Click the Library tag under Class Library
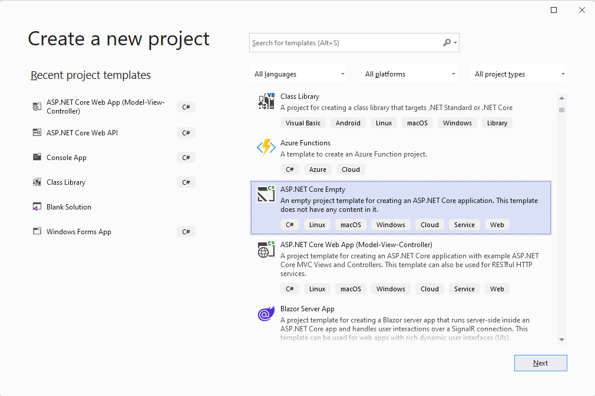The height and width of the screenshot is (396, 595). point(497,123)
